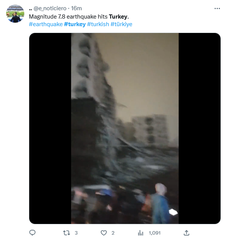The width and height of the screenshot is (227, 241).
Task: Click the #earthquake hashtag
Action: (46, 24)
